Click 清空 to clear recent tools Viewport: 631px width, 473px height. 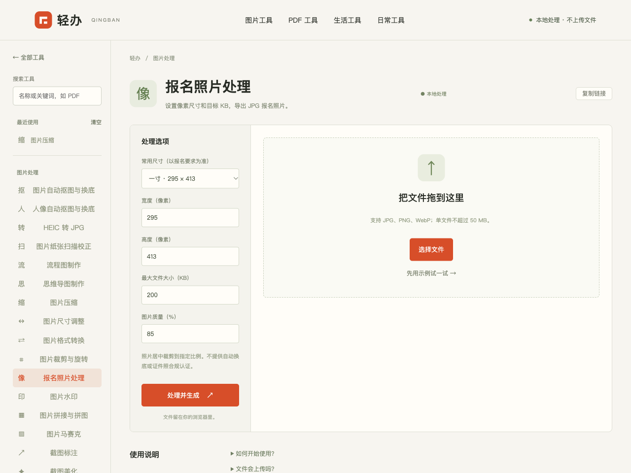[x=96, y=122]
